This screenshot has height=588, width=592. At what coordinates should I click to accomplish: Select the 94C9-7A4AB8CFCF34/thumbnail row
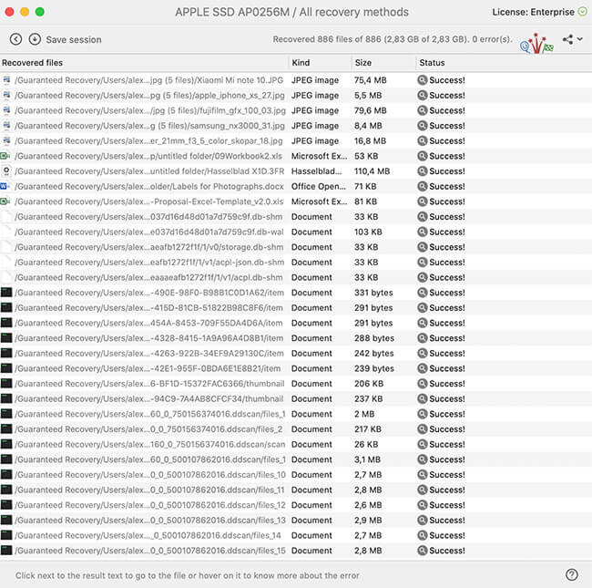tap(296, 399)
